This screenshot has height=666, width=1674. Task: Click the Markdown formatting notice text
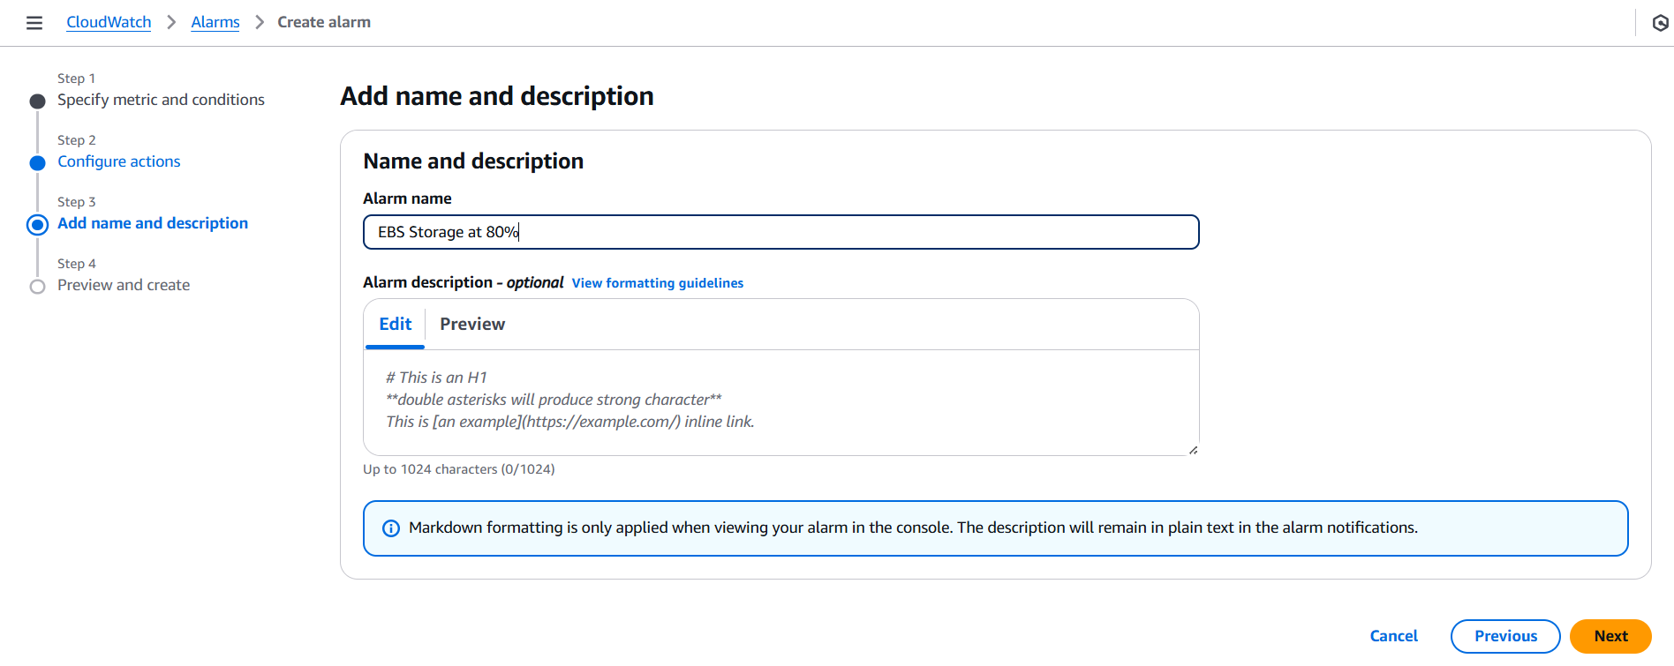coord(913,528)
